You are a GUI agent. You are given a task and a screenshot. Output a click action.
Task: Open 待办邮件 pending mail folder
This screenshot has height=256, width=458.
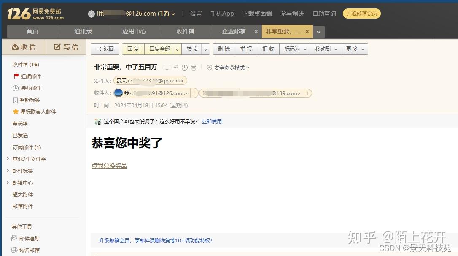pos(30,88)
